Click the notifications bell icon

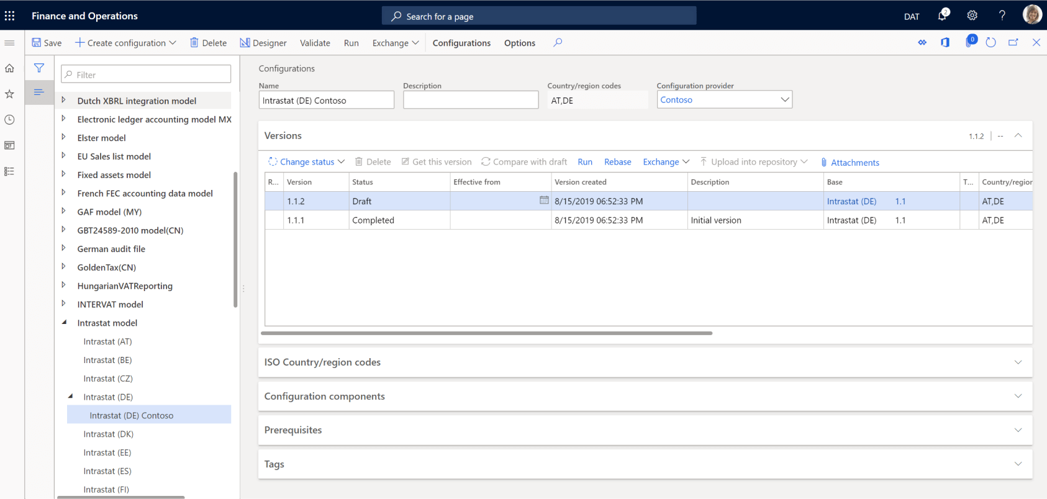(942, 16)
